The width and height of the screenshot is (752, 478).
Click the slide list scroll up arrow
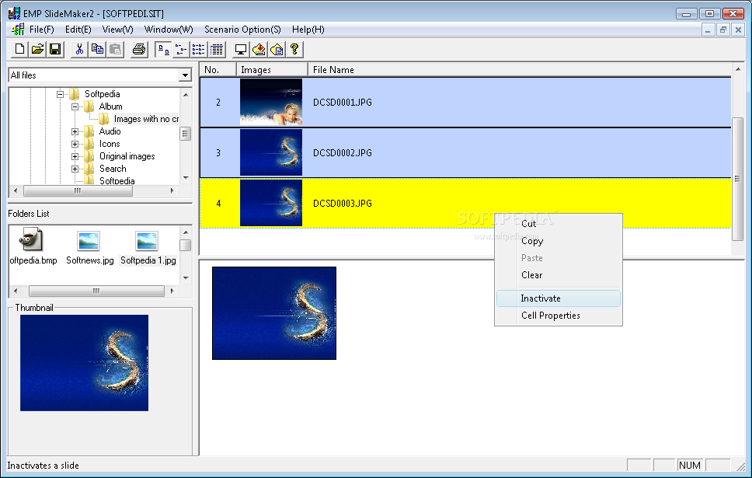pos(737,70)
